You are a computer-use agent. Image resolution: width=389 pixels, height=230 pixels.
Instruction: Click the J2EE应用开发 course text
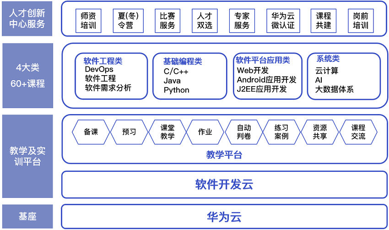262,89
